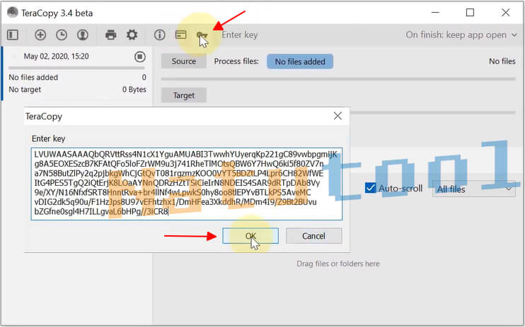Confirm the key with OK button
The image size is (525, 327).
(250, 236)
